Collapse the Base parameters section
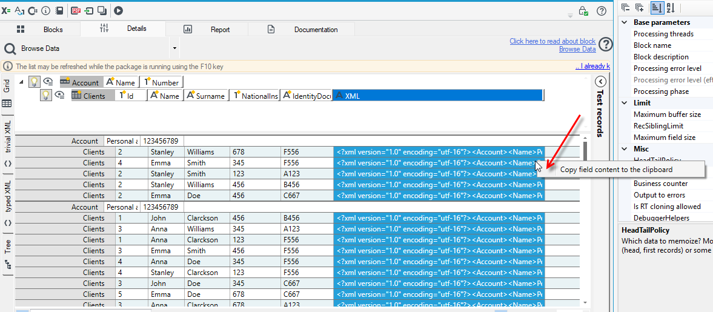The width and height of the screenshot is (713, 312). (625, 22)
